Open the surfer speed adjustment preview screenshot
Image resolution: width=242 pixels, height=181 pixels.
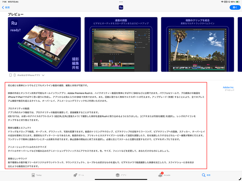pos(121,44)
